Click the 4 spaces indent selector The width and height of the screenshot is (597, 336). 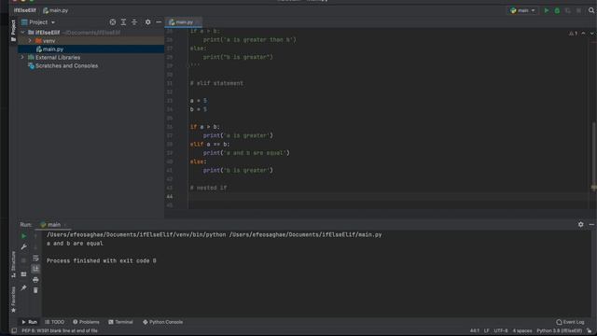coord(522,330)
